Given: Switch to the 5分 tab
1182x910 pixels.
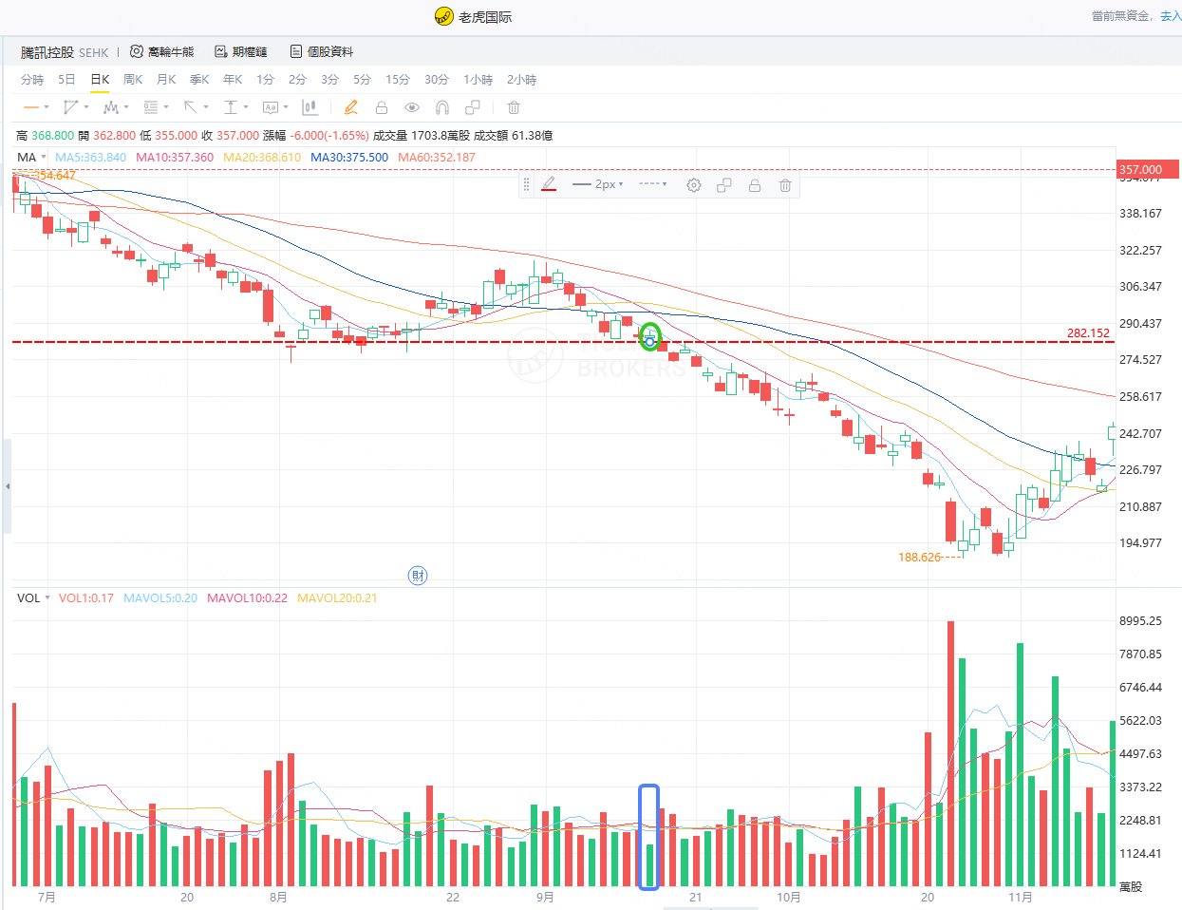Looking at the screenshot, I should point(362,80).
